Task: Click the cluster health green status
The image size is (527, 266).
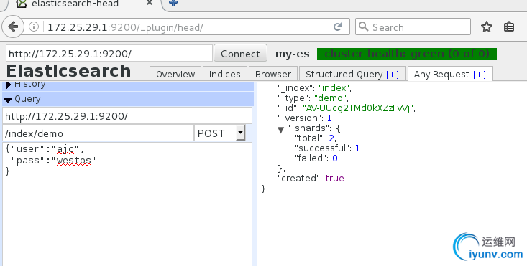Action: 407,54
